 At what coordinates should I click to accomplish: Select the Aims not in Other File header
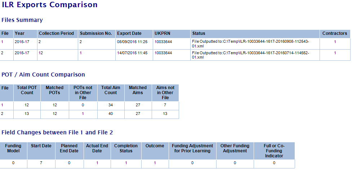pyautogui.click(x=165, y=93)
